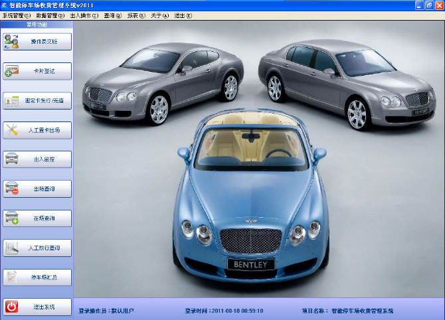This screenshot has height=320, width=445.
Task: Open the 操作员交班 operator shift handover button
Action: 37,42
